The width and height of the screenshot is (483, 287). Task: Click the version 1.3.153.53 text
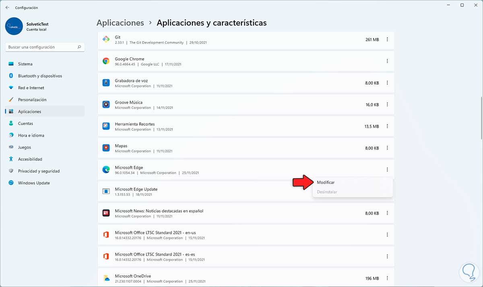point(123,195)
